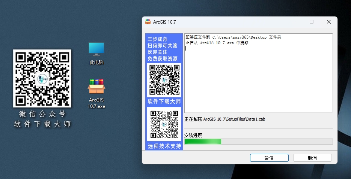Click the 三步成舟 text in the sidebar
The width and height of the screenshot is (351, 179).
coord(157,39)
